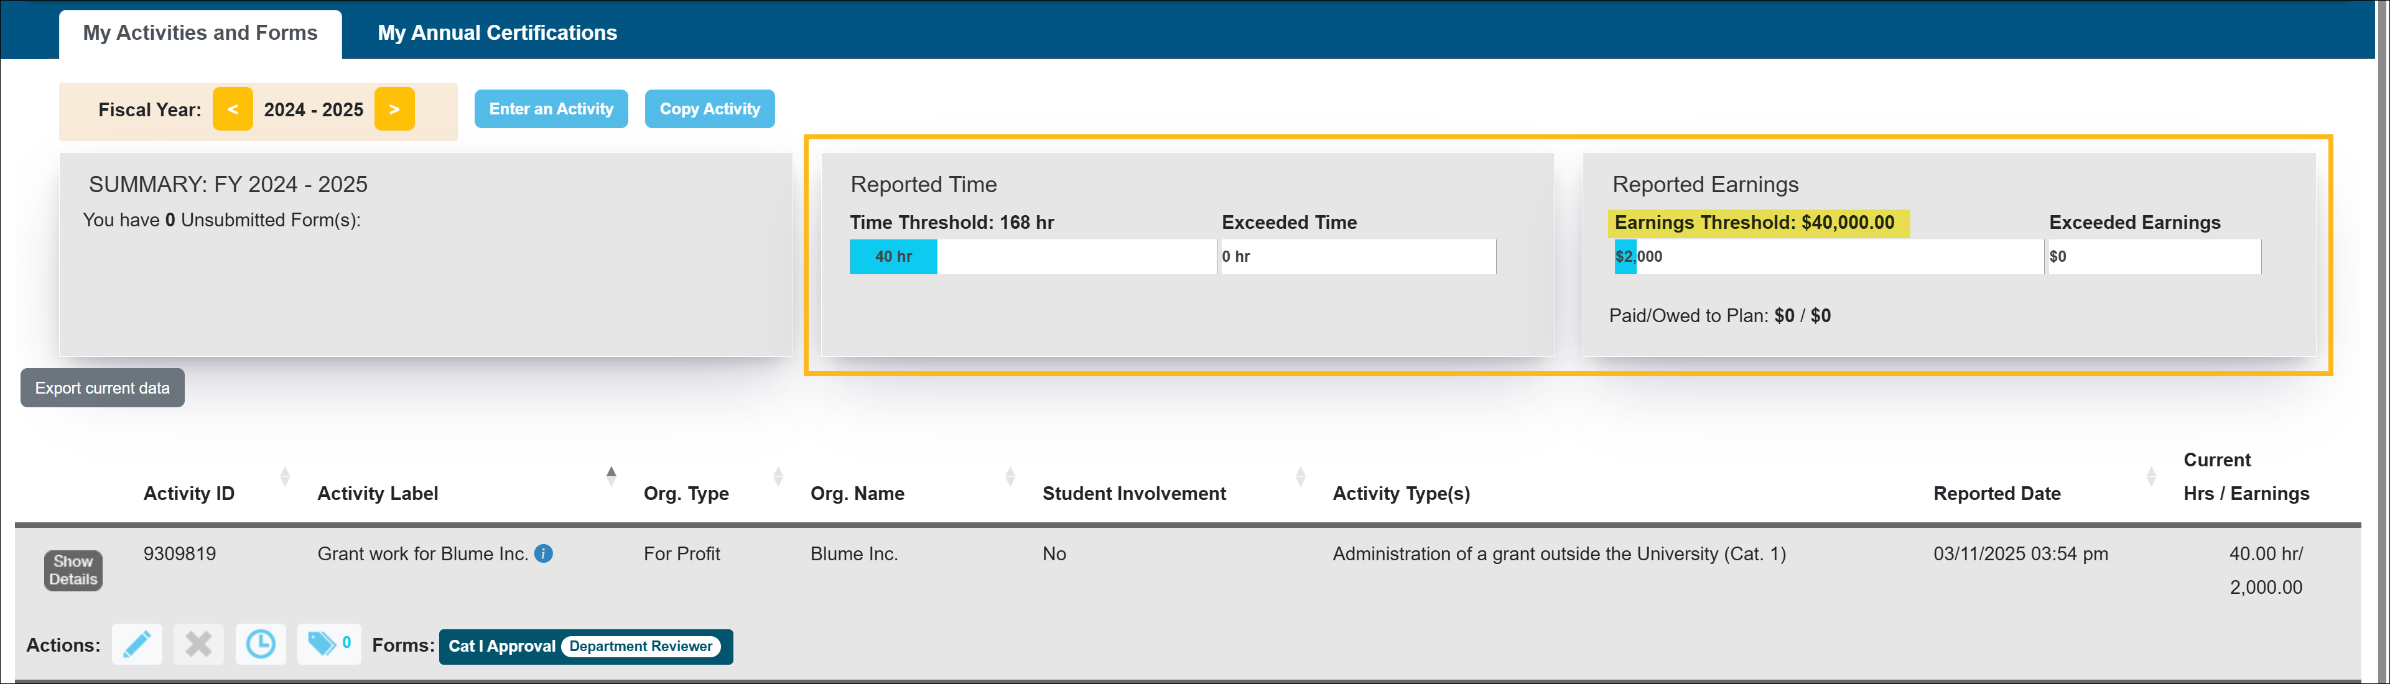
Task: Sort table by Activity Label arrows
Action: click(610, 476)
